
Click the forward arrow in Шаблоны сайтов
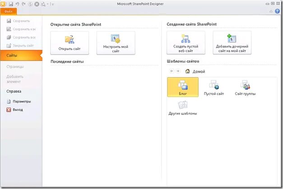tap(178, 71)
